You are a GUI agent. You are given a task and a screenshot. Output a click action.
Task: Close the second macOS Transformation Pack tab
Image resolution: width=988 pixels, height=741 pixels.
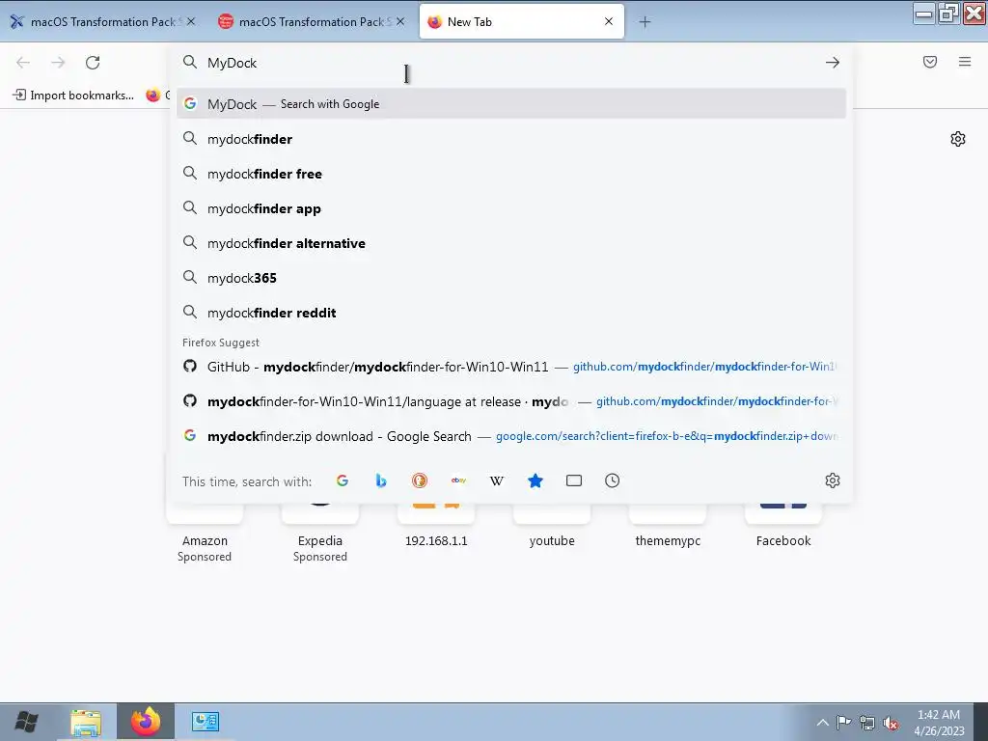[x=400, y=21]
